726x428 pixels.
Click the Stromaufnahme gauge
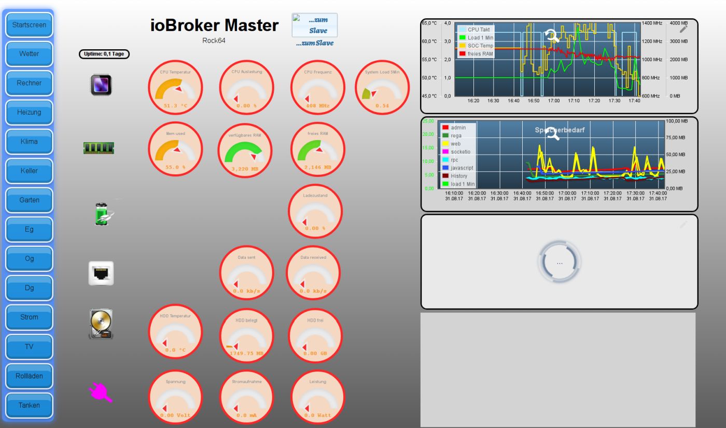click(246, 397)
